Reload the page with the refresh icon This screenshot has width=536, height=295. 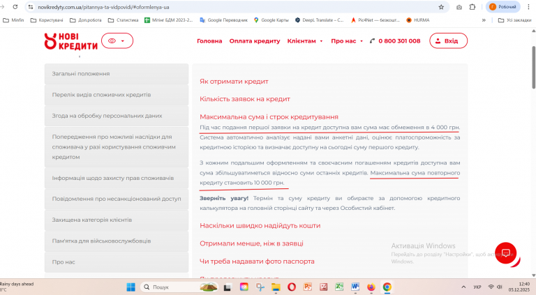click(15, 7)
